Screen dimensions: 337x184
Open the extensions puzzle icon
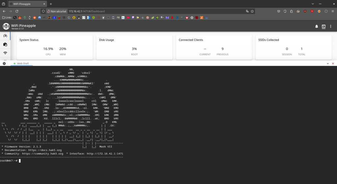point(292,11)
